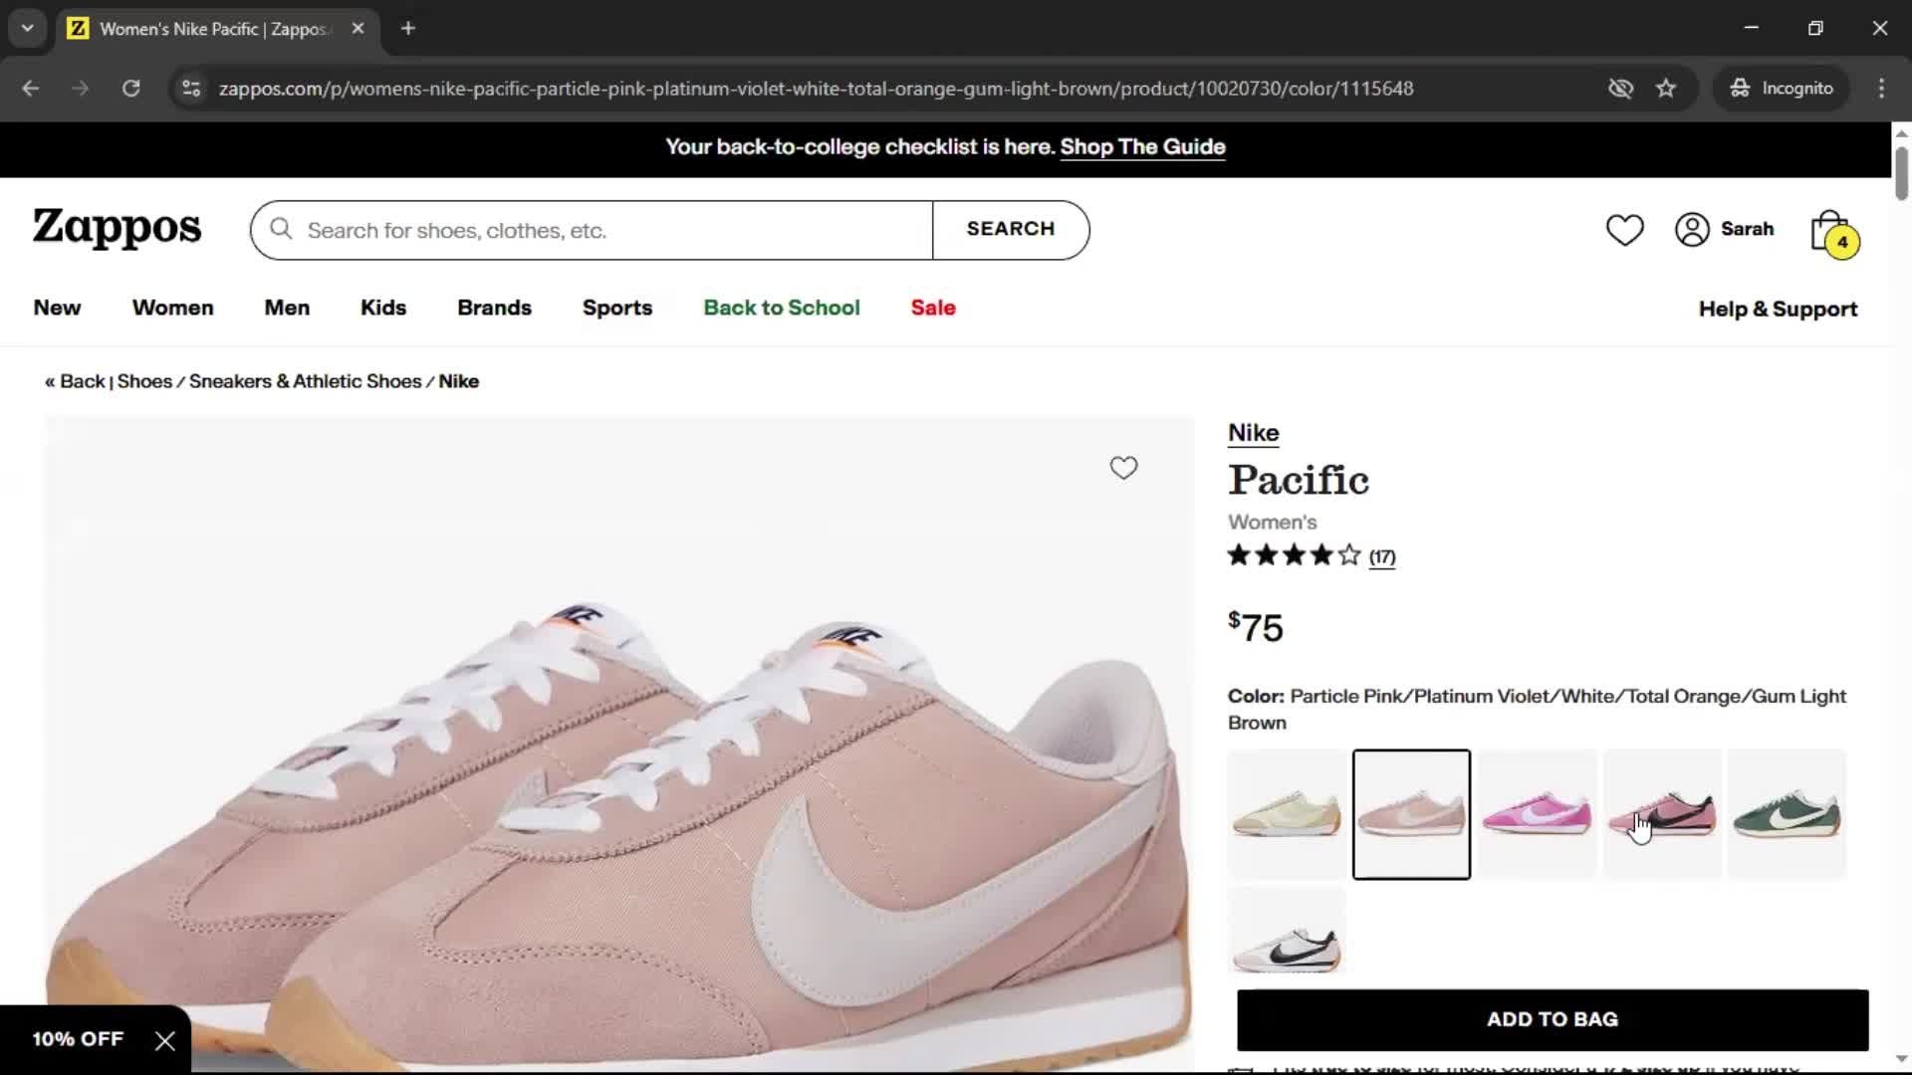Click the Zappos logo
This screenshot has height=1075, width=1912.
click(117, 229)
